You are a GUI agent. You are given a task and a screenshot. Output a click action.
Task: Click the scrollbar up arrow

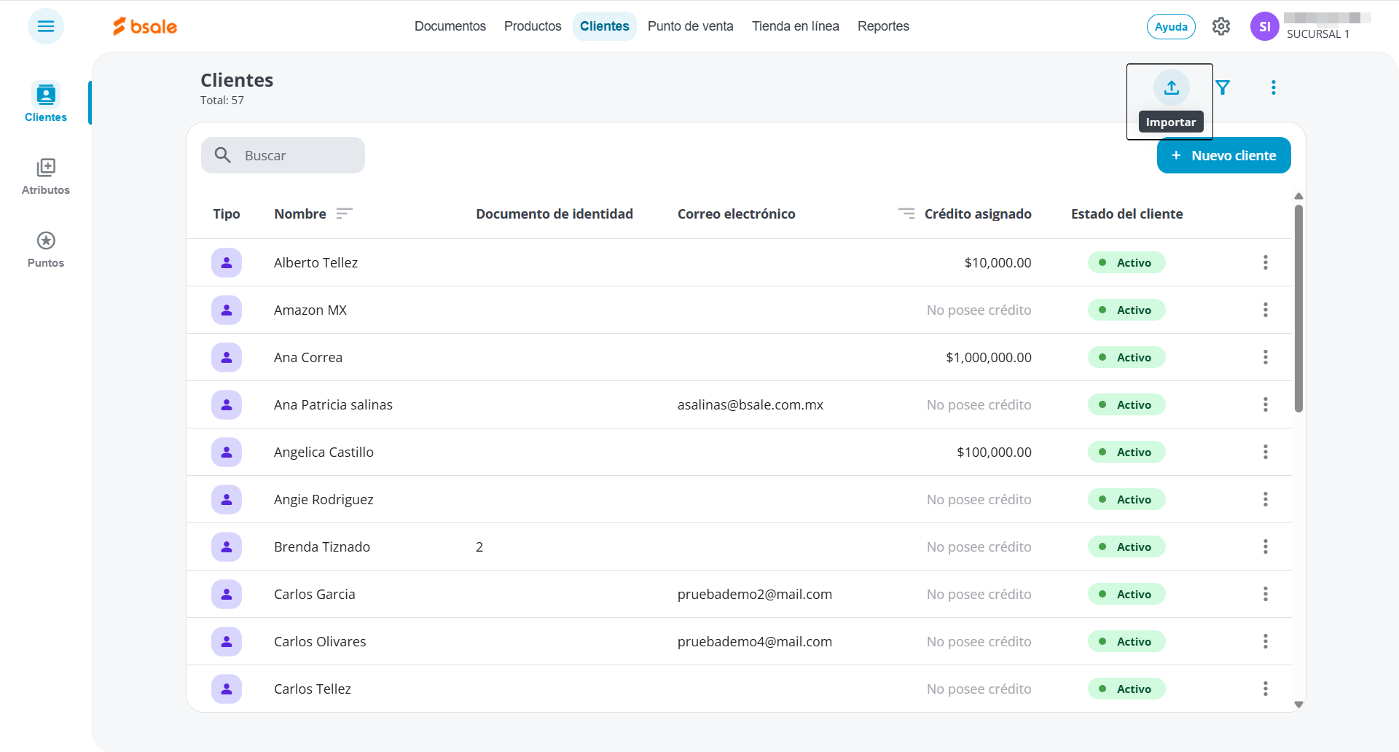1298,196
